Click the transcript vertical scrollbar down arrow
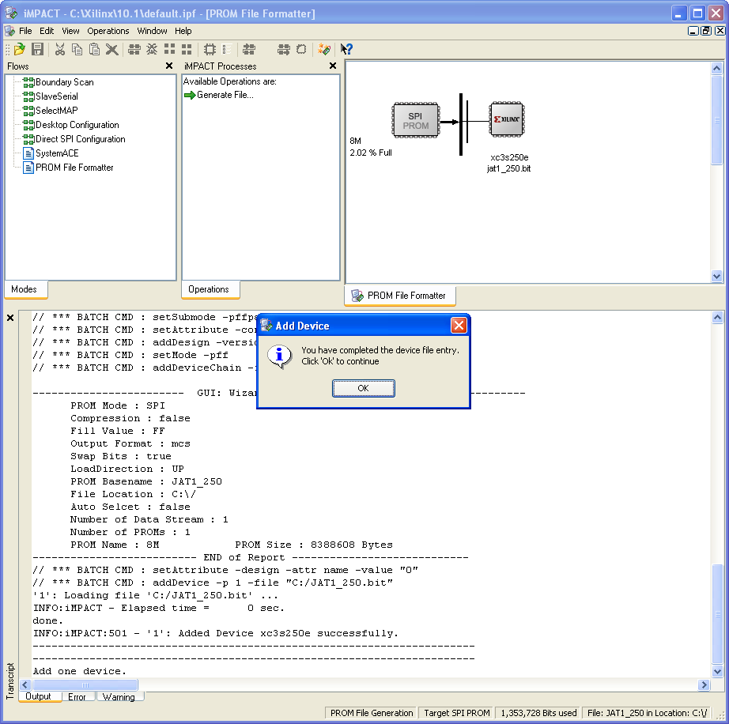The height and width of the screenshot is (724, 729). tap(717, 672)
